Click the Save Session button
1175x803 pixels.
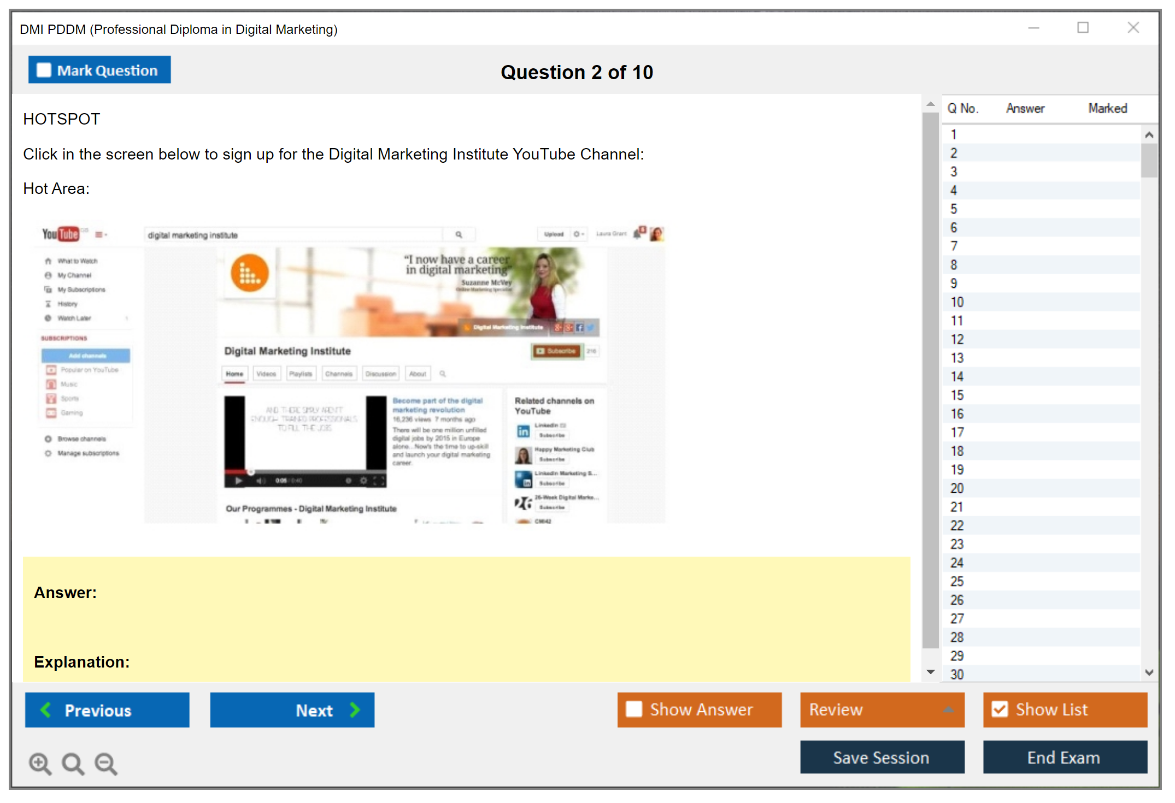tap(882, 758)
